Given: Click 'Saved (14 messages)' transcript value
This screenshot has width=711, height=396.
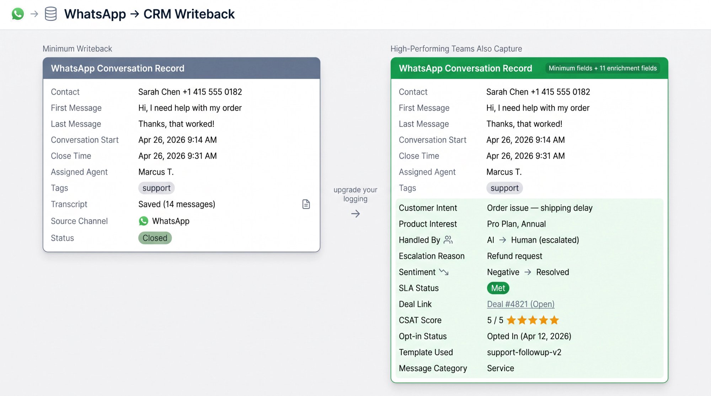Looking at the screenshot, I should [177, 204].
